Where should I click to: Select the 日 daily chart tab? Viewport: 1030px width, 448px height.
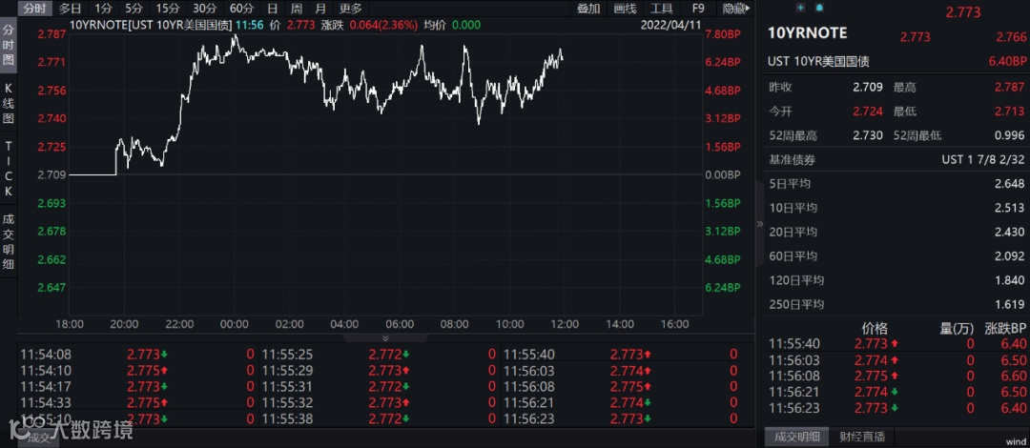(x=273, y=9)
